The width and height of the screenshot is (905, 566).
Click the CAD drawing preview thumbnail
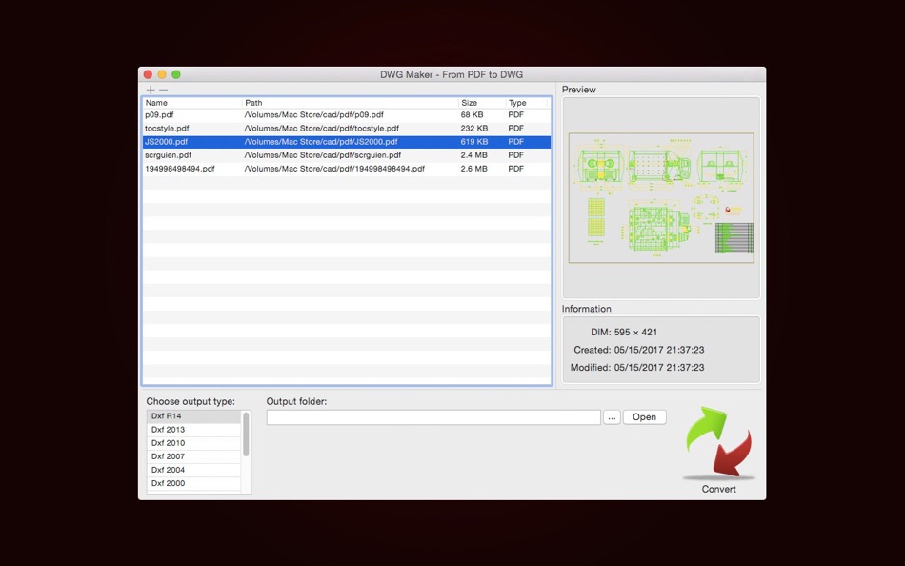point(661,198)
